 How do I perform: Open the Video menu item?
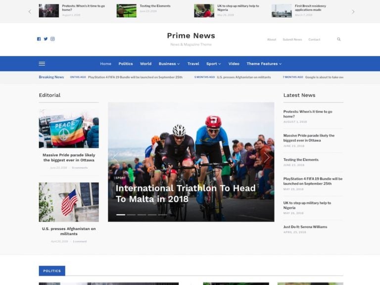[234, 64]
